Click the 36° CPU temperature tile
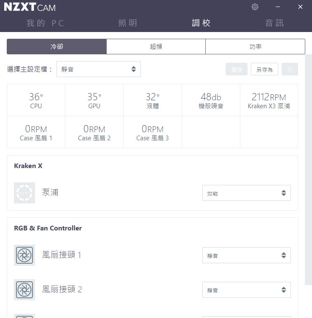 (x=36, y=100)
